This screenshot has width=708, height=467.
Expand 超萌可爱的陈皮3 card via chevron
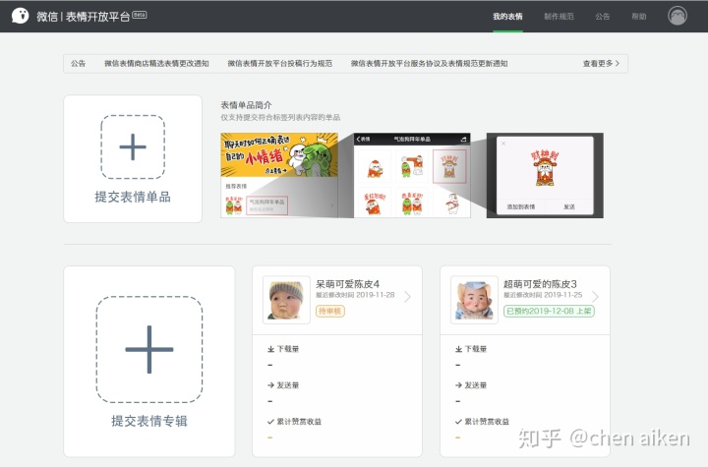[595, 296]
